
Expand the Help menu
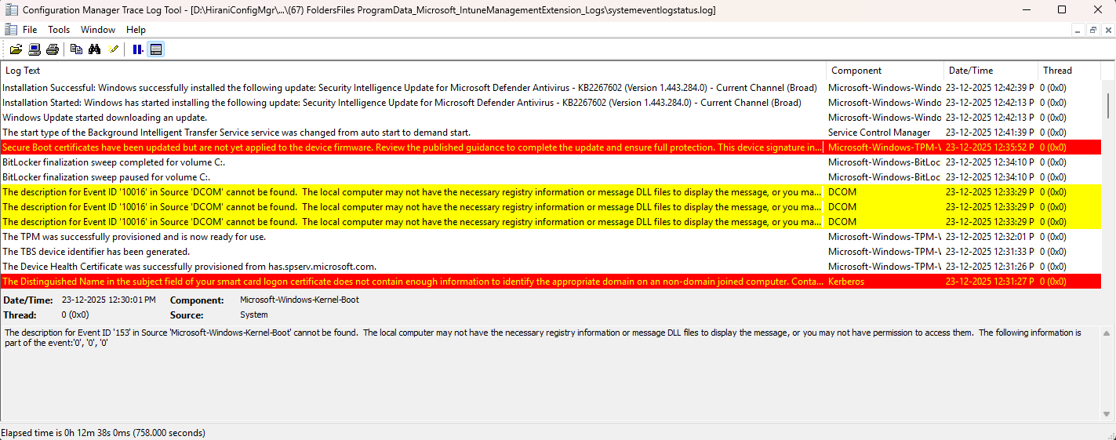pyautogui.click(x=136, y=30)
